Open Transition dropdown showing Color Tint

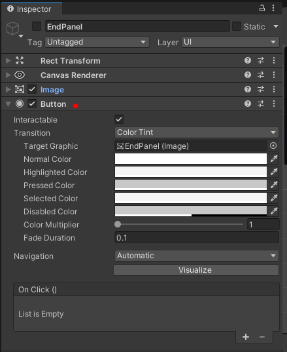tap(197, 132)
